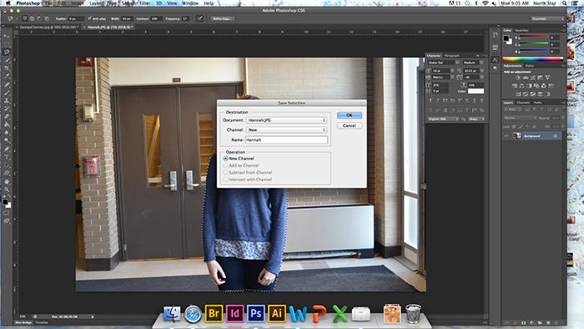Select the Quick Selection tool

7,60
